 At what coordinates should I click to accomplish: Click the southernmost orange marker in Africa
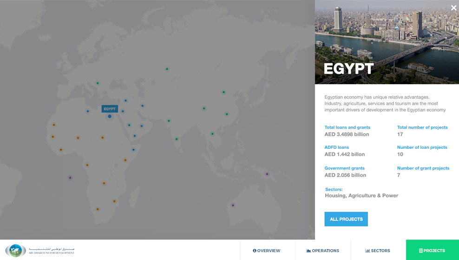98,209
